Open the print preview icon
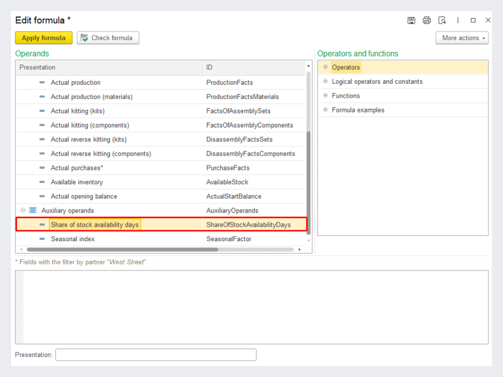 pyautogui.click(x=442, y=20)
